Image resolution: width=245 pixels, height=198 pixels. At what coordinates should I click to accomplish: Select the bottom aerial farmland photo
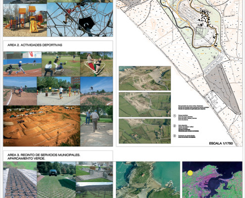[x=145, y=131]
